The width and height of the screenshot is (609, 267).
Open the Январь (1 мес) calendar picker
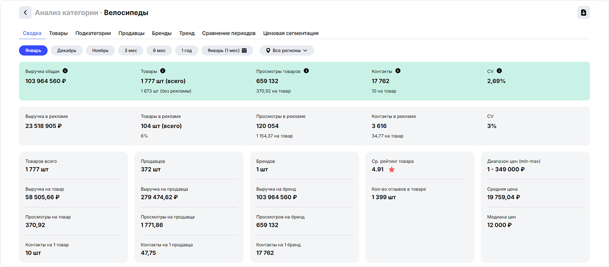[227, 50]
